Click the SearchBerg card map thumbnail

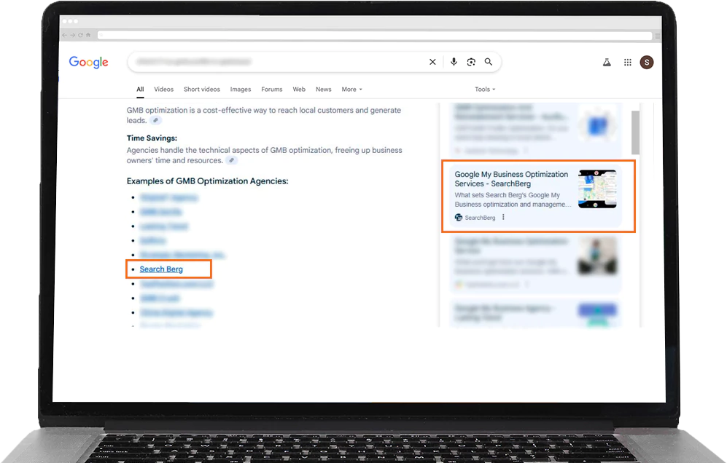point(597,189)
